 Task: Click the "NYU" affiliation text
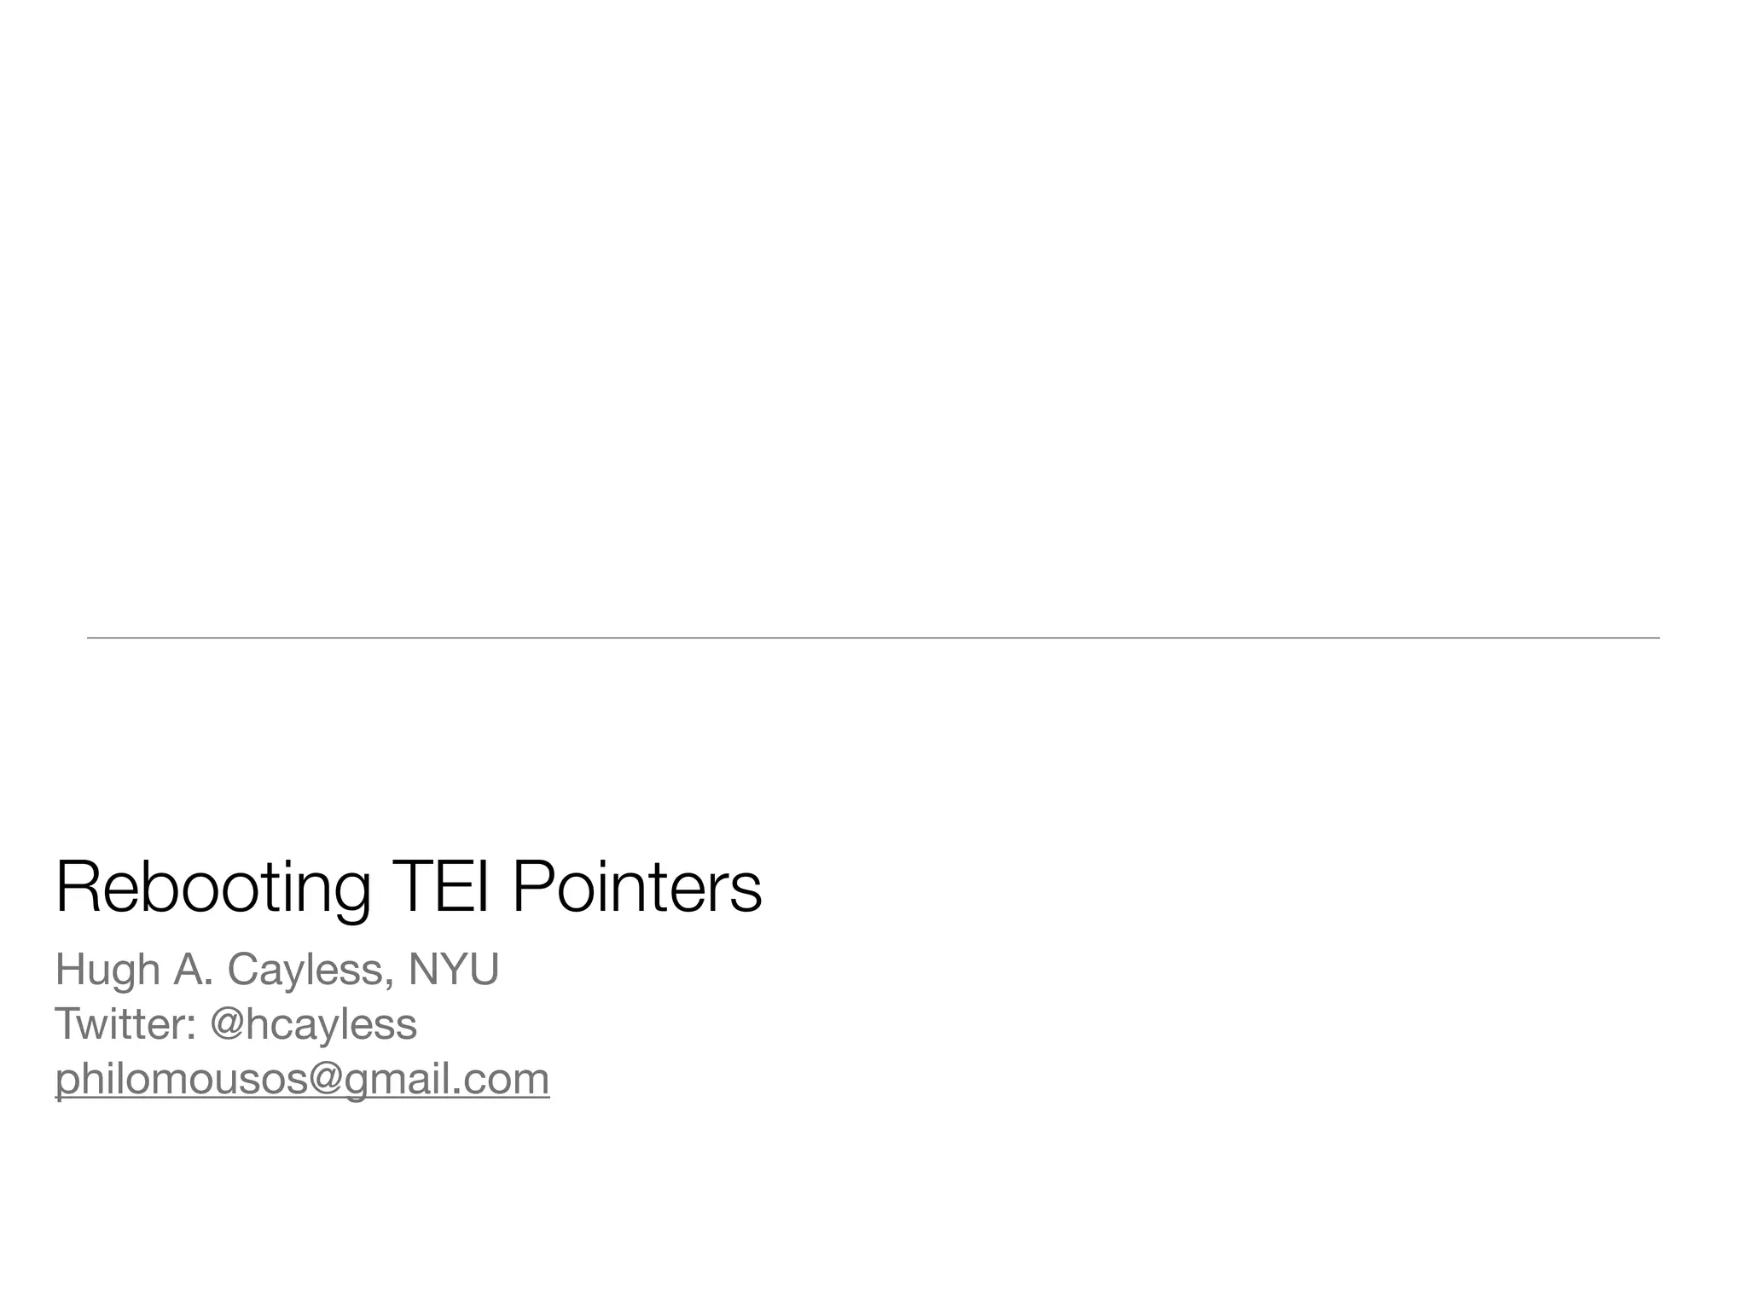point(454,970)
